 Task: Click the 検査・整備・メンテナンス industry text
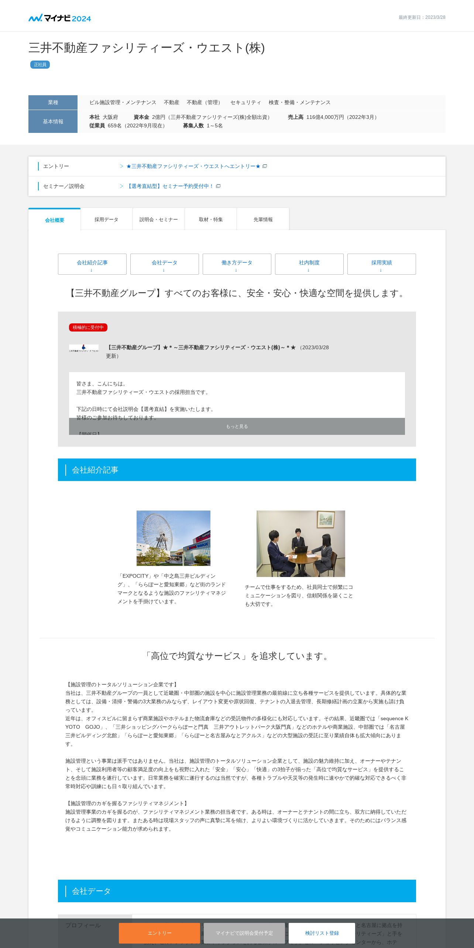[300, 102]
